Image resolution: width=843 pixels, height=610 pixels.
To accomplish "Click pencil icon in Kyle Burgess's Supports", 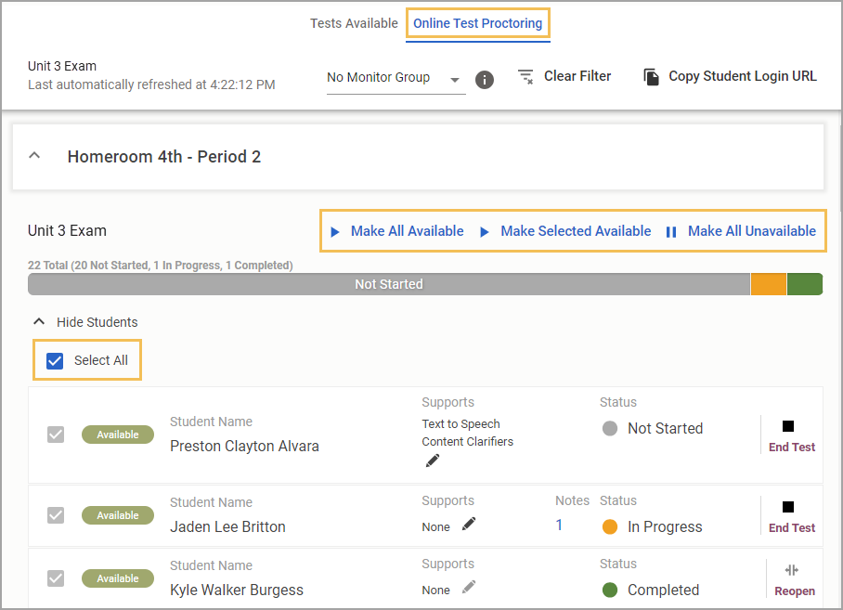I will pyautogui.click(x=469, y=588).
